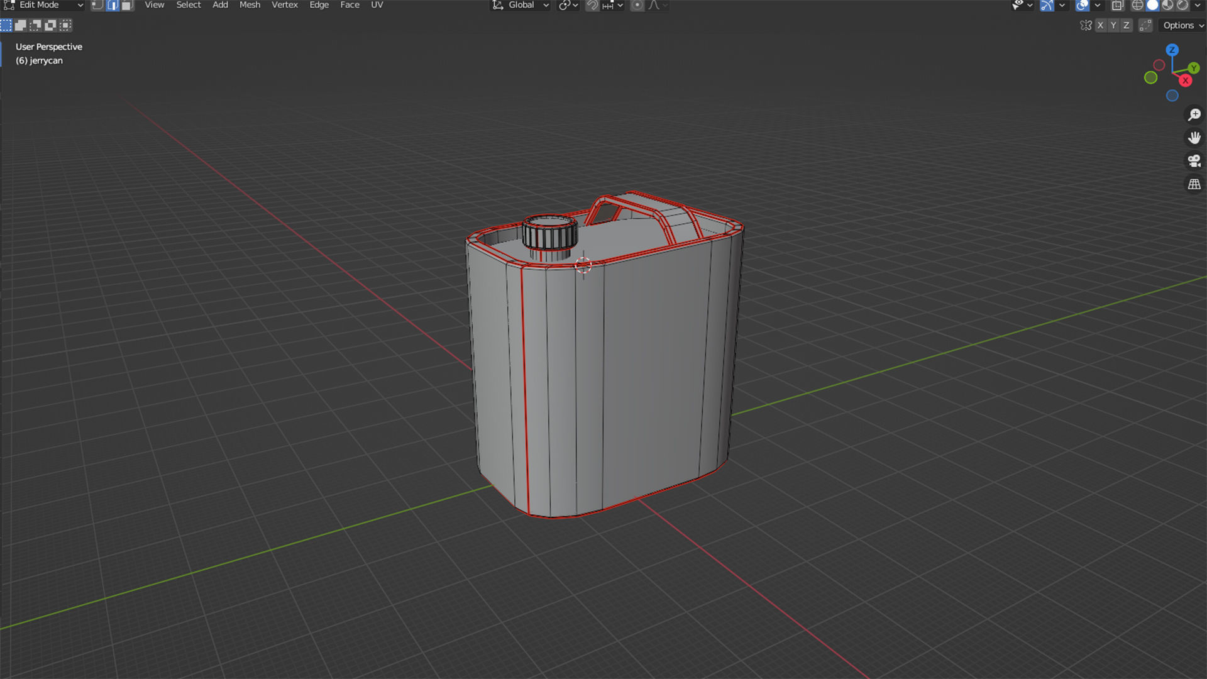1207x679 pixels.
Task: Click the negative Z gizmo circle
Action: coord(1172,96)
